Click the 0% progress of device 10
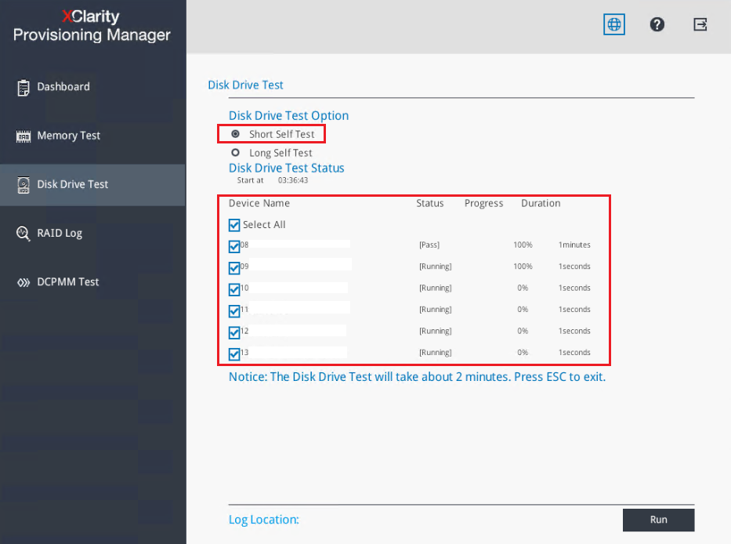 coord(523,288)
